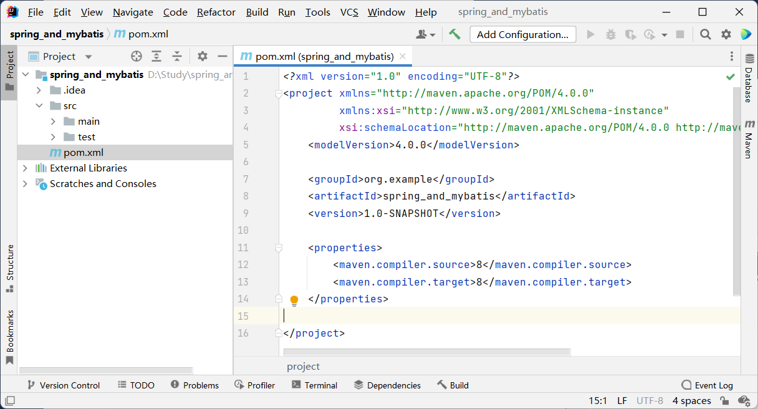Collapse the properties fold on line 11
Image resolution: width=758 pixels, height=409 pixels.
tap(278, 248)
